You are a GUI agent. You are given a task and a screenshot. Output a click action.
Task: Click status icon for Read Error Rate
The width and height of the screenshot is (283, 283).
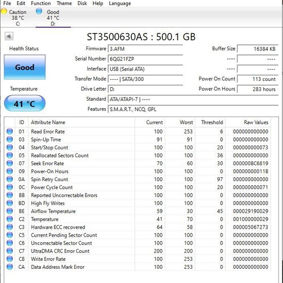click(x=10, y=131)
